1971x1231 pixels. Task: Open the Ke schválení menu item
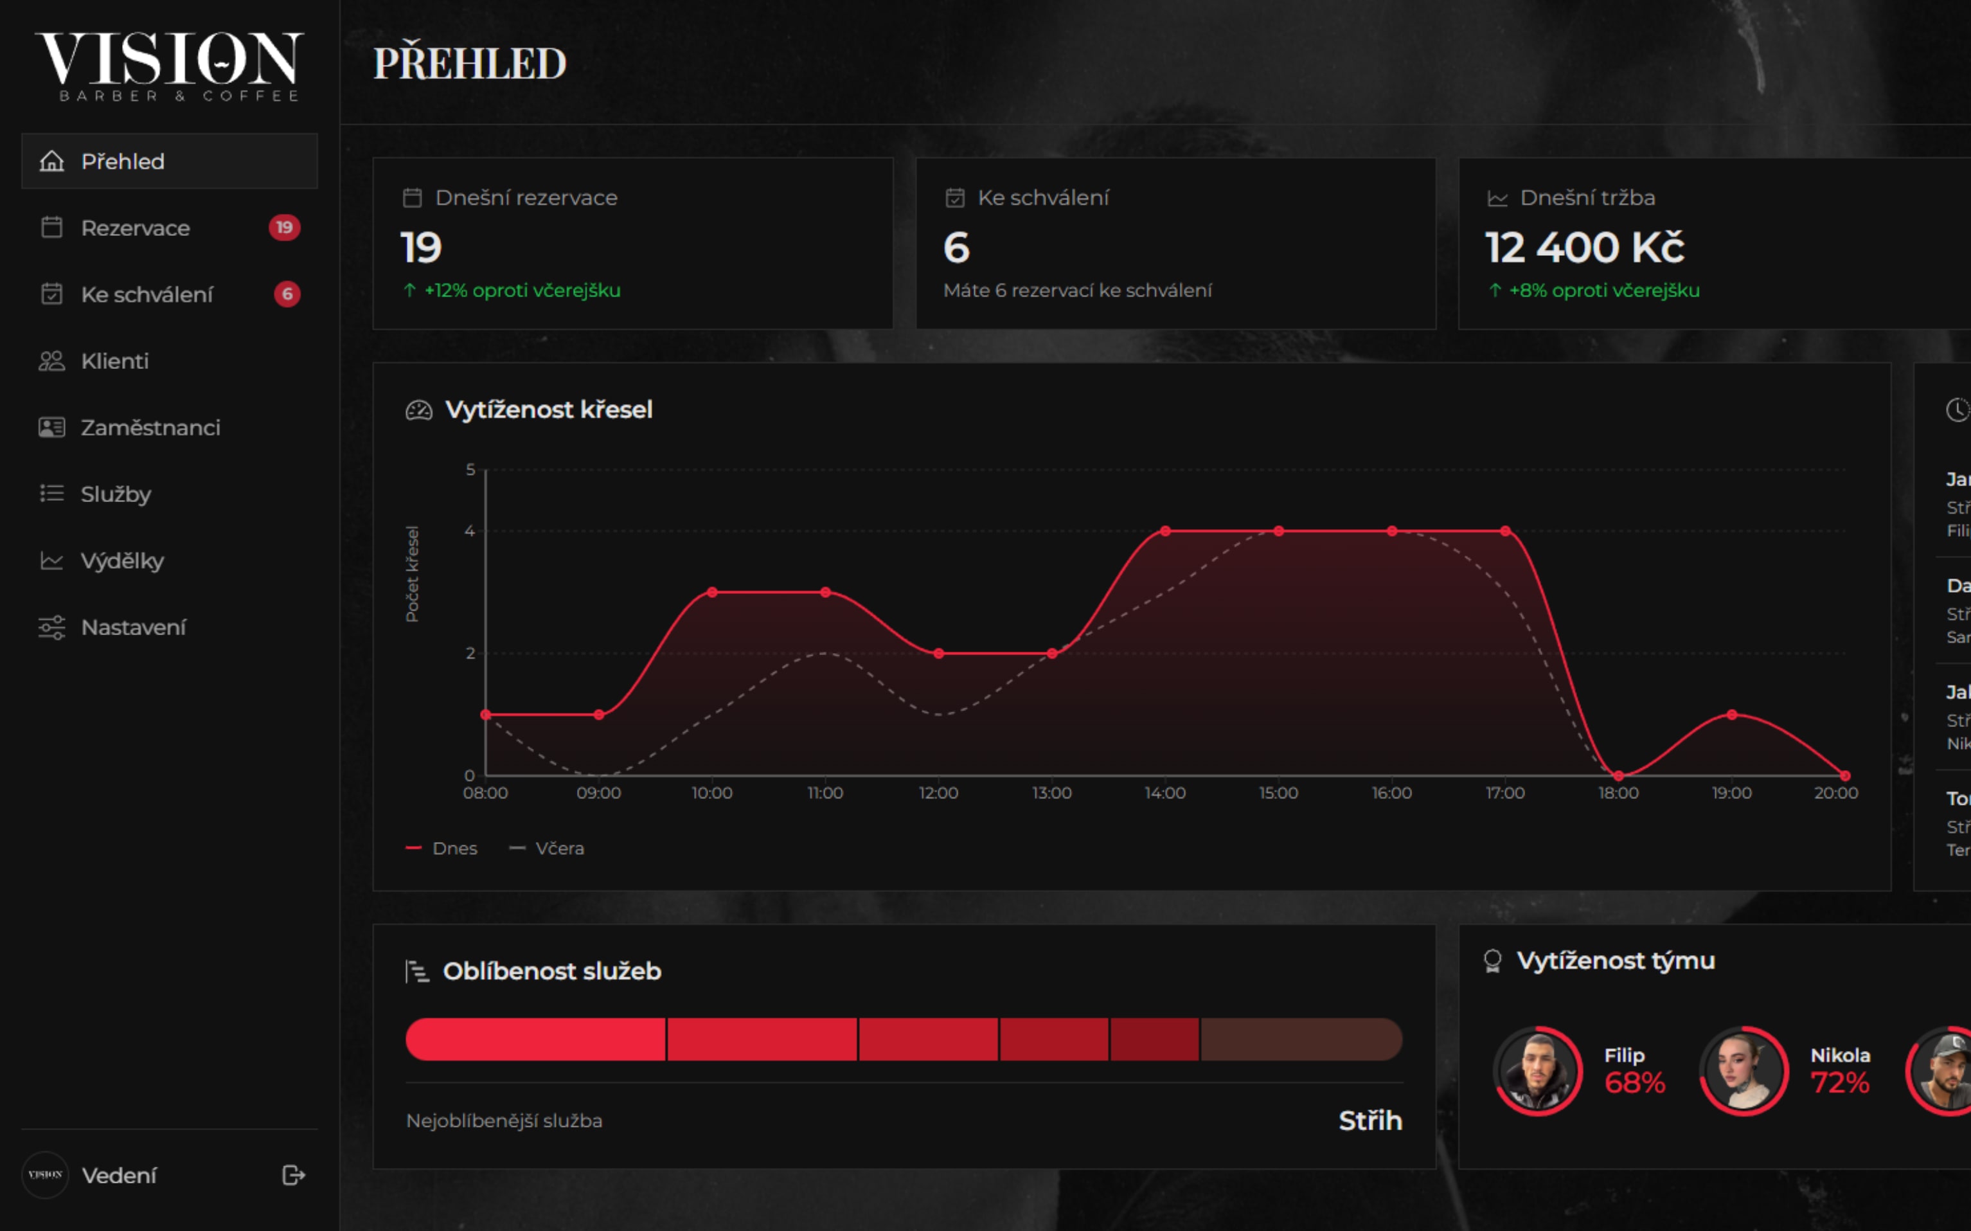pyautogui.click(x=147, y=294)
